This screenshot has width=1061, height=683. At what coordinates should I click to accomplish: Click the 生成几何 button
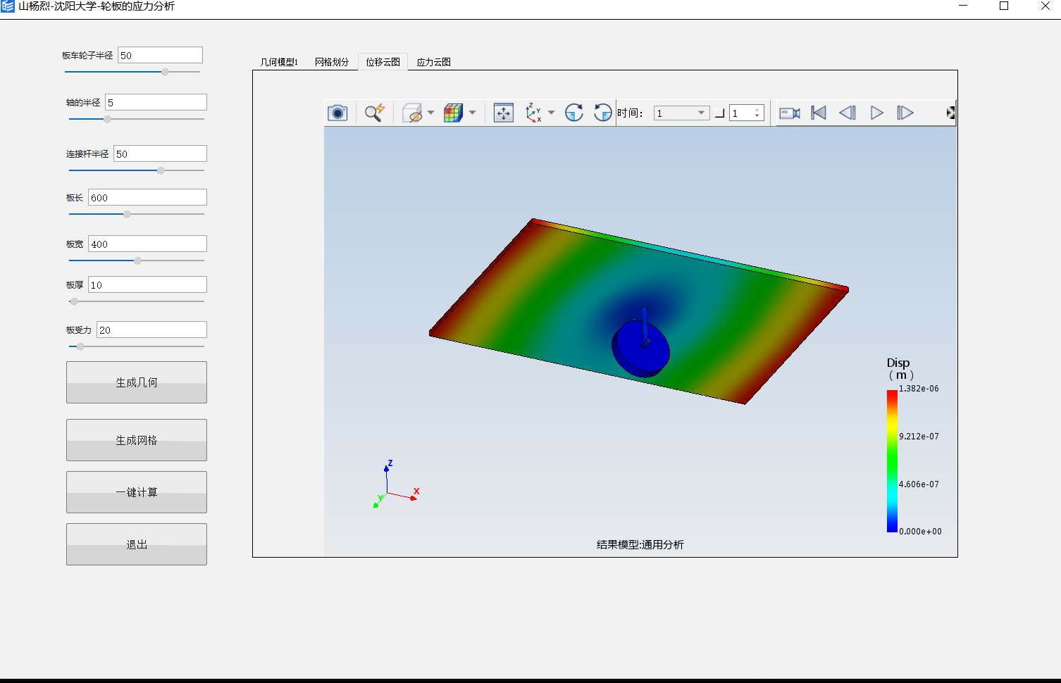tap(137, 382)
